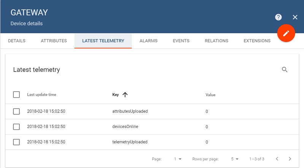Close the Gateway device details panel
The height and width of the screenshot is (168, 304).
295,17
